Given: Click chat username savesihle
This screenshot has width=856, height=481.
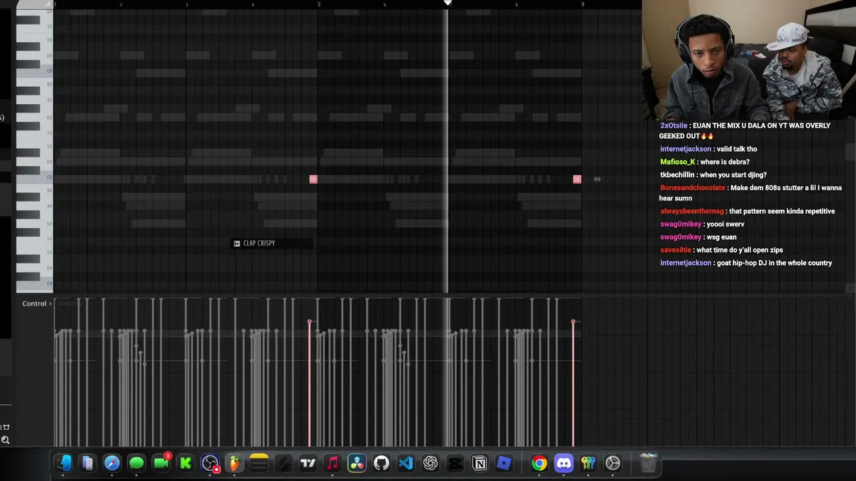Looking at the screenshot, I should tap(676, 250).
